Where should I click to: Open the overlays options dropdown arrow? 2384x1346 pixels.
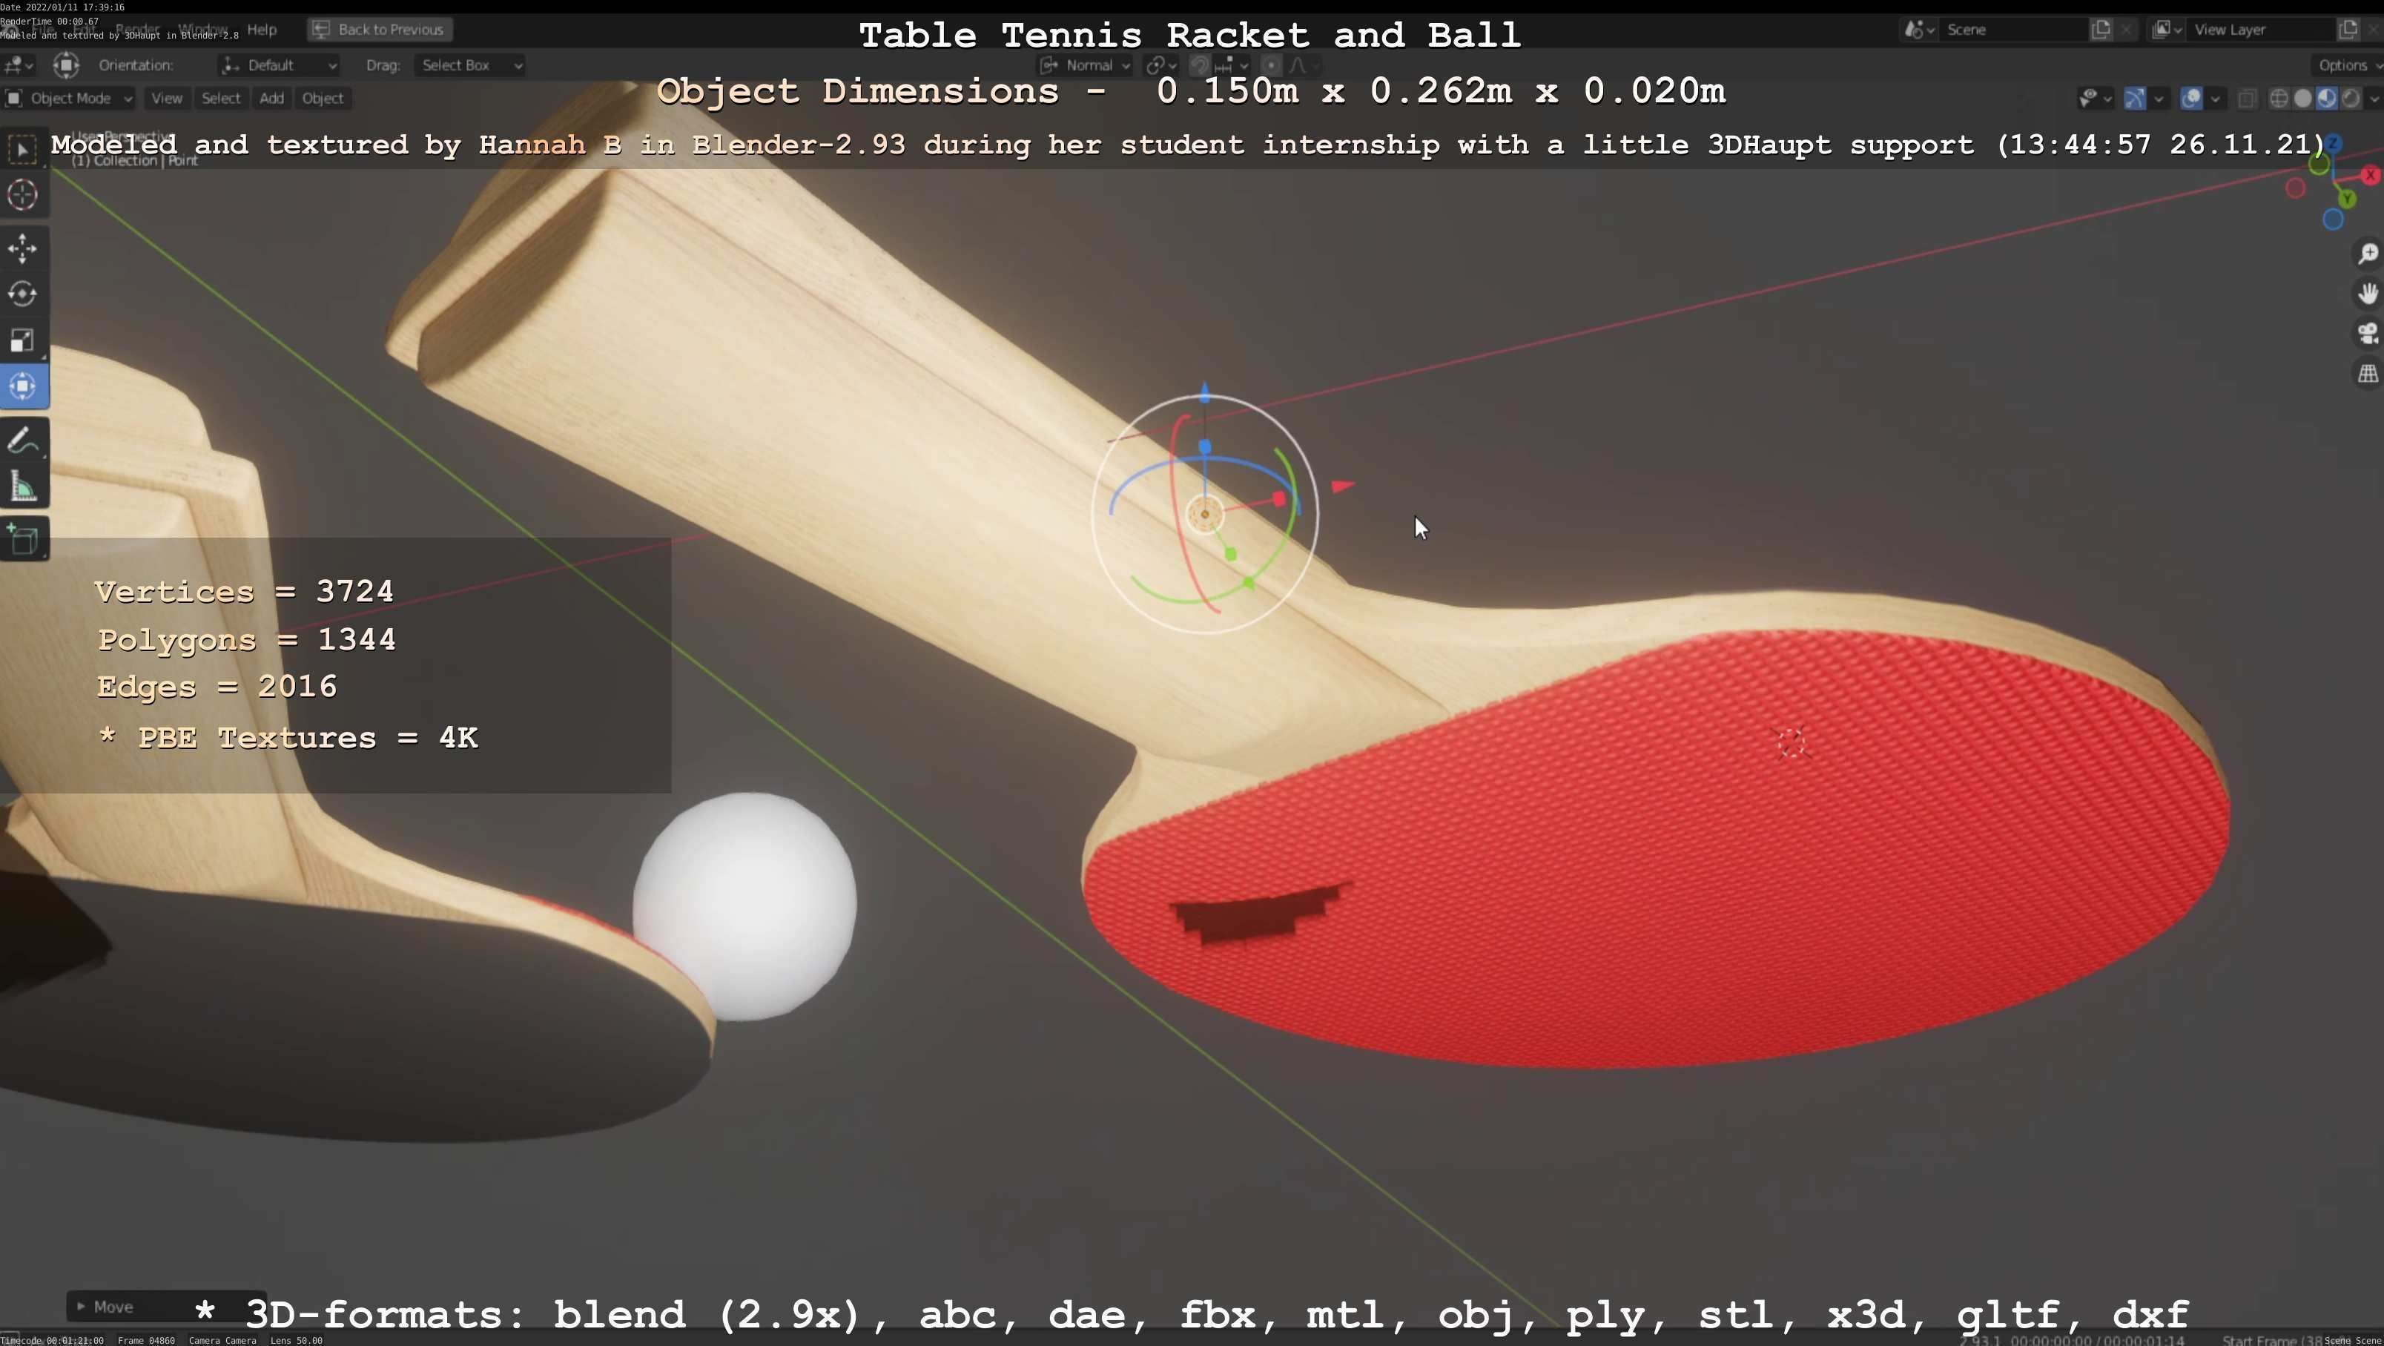click(x=2215, y=98)
